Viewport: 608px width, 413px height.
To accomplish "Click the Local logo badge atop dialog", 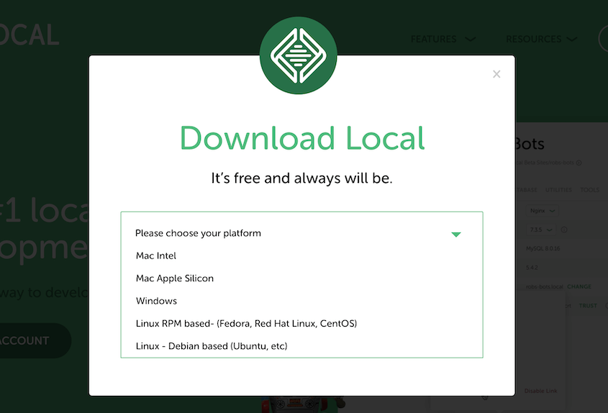I will (x=298, y=55).
